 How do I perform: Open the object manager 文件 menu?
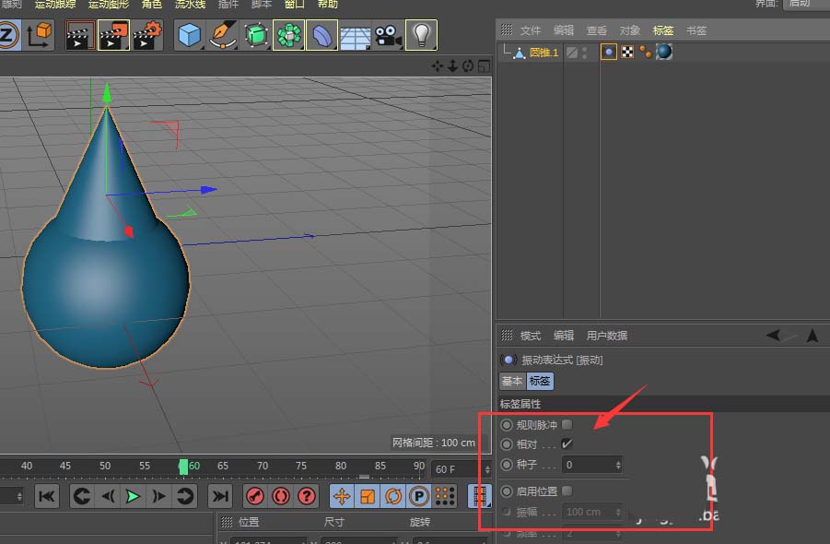pyautogui.click(x=530, y=30)
